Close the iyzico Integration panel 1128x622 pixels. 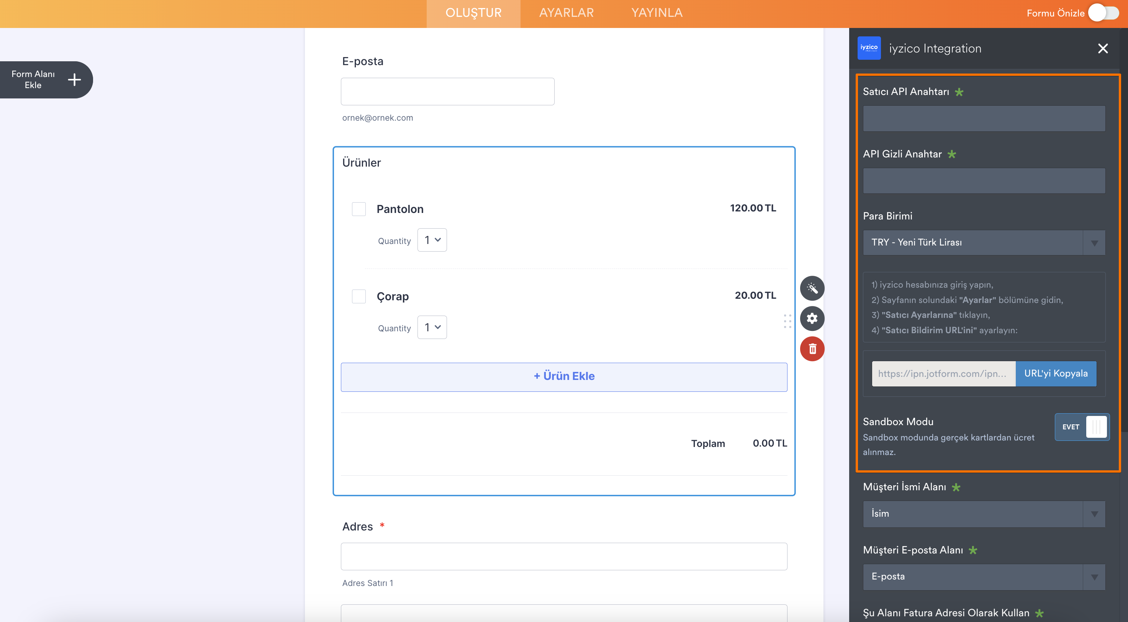(1103, 48)
